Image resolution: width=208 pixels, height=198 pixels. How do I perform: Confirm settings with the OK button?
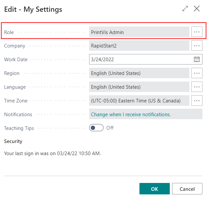click(154, 189)
